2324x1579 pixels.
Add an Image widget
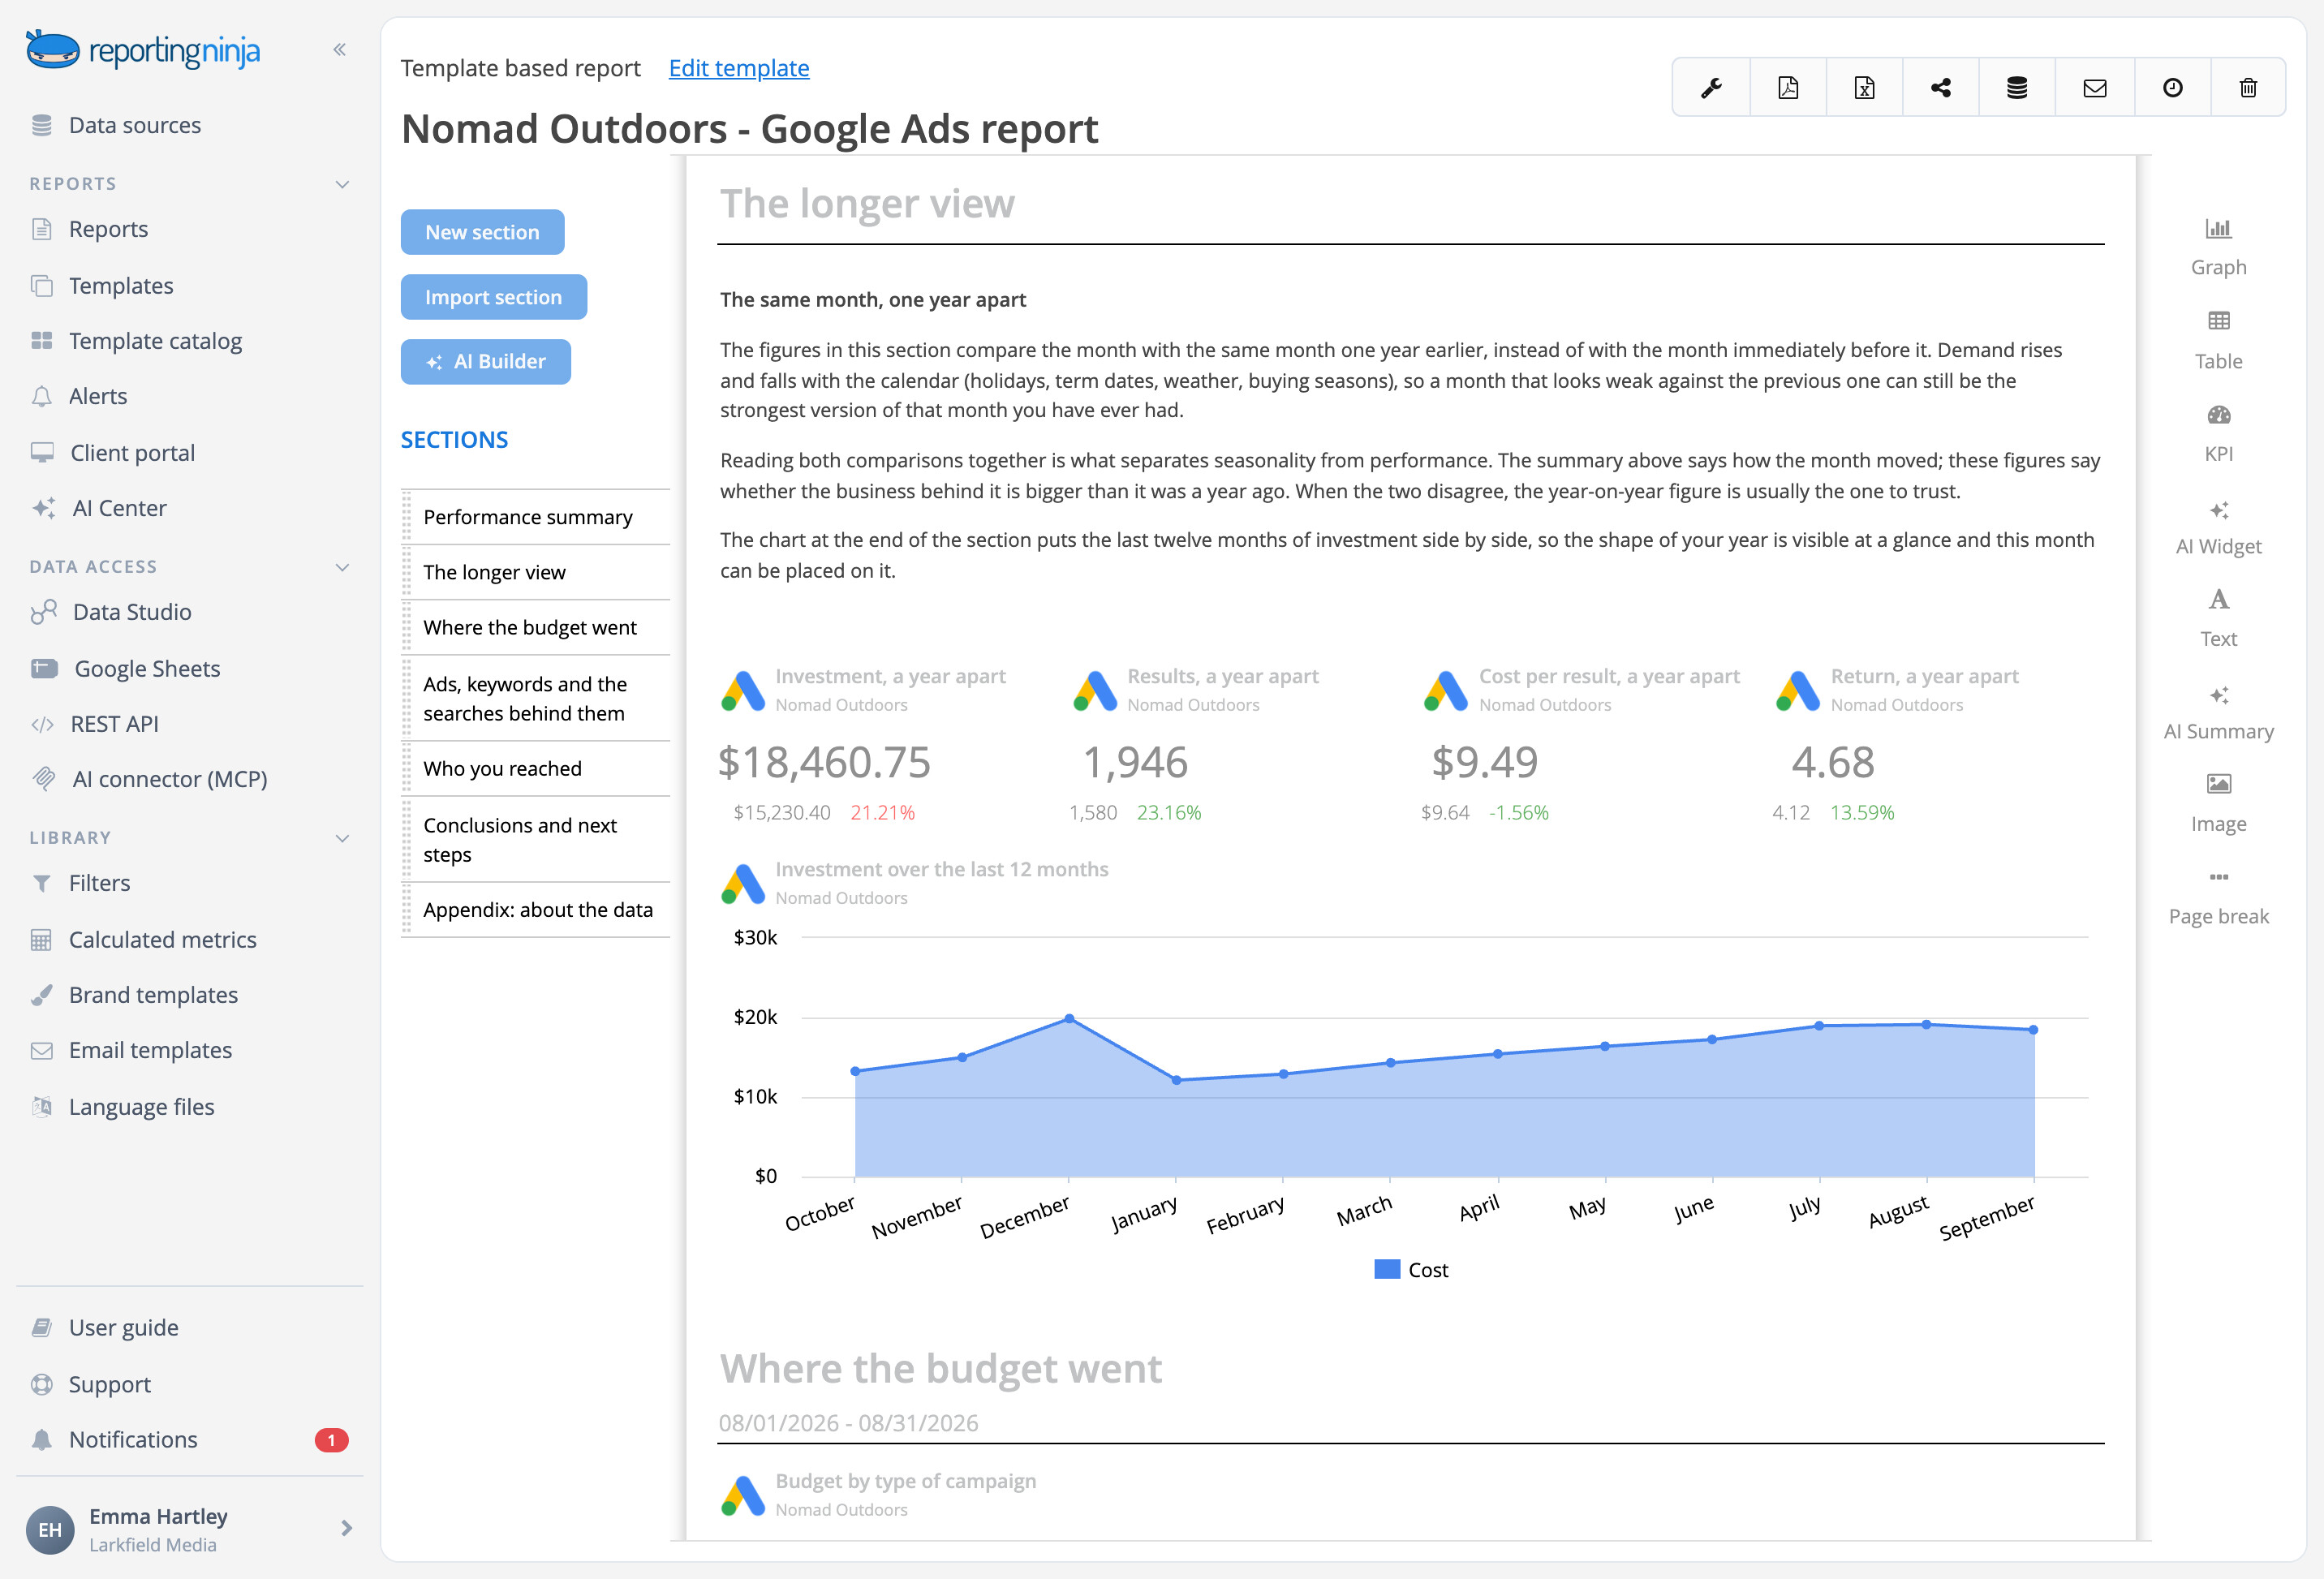click(x=2218, y=803)
